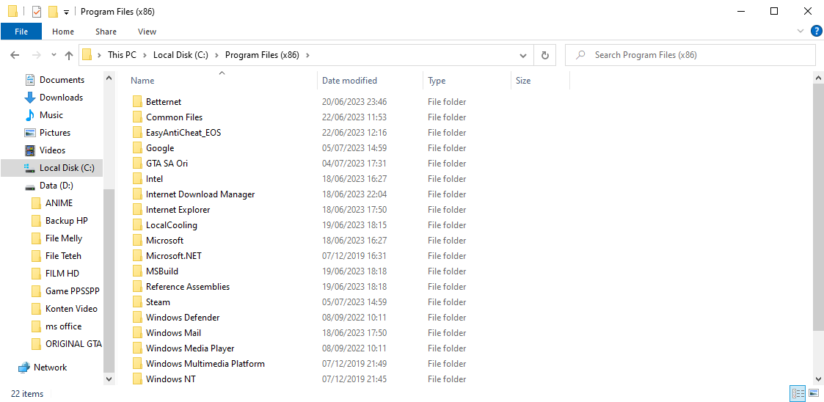
Task: Click the file list scroll up arrow
Action: point(819,77)
